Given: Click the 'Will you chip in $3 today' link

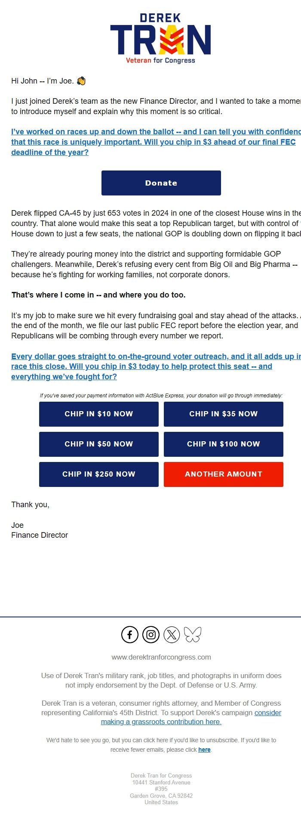Looking at the screenshot, I should [x=142, y=366].
